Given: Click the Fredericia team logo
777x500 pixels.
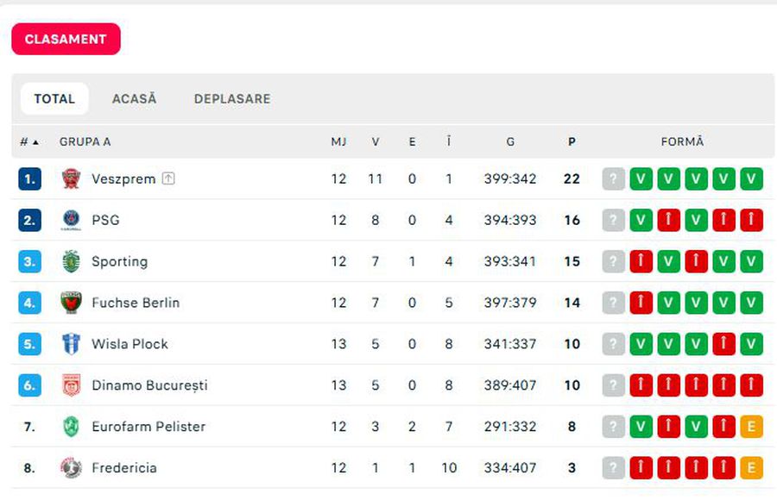Looking at the screenshot, I should click(x=71, y=468).
